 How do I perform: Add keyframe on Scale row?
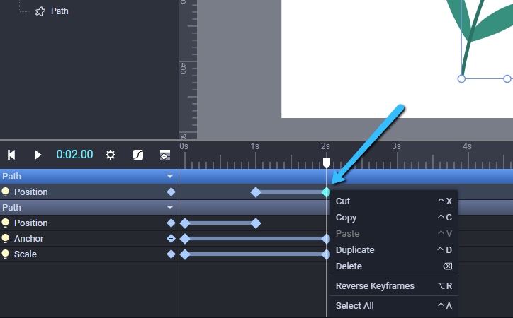[x=171, y=254]
